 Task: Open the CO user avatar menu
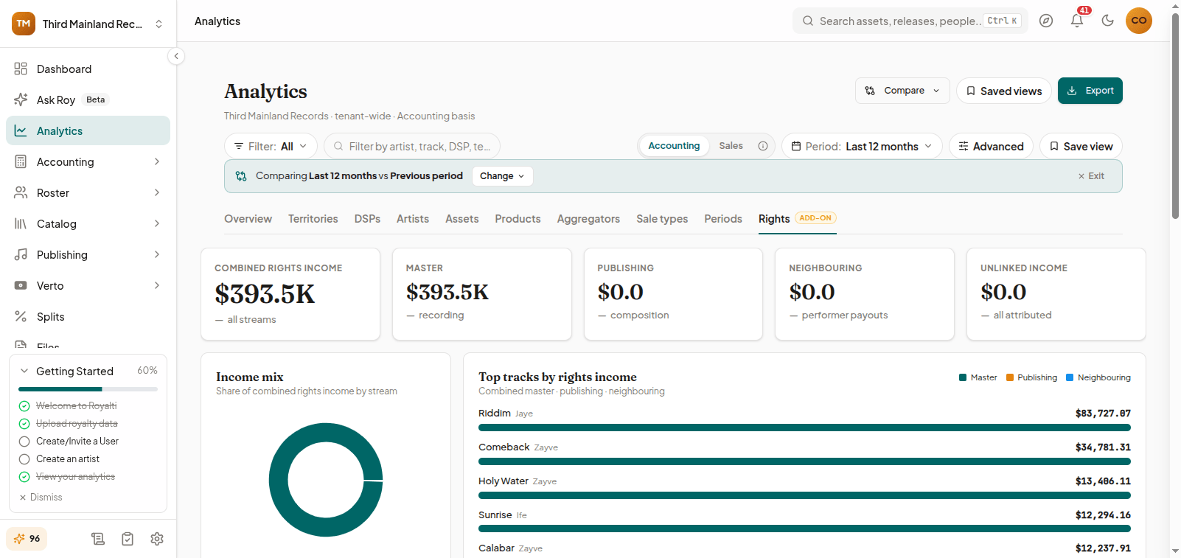[x=1139, y=21]
